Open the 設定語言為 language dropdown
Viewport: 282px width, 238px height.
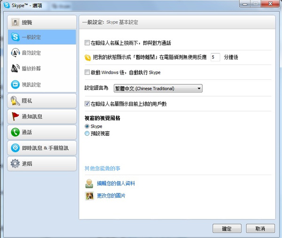coord(158,88)
